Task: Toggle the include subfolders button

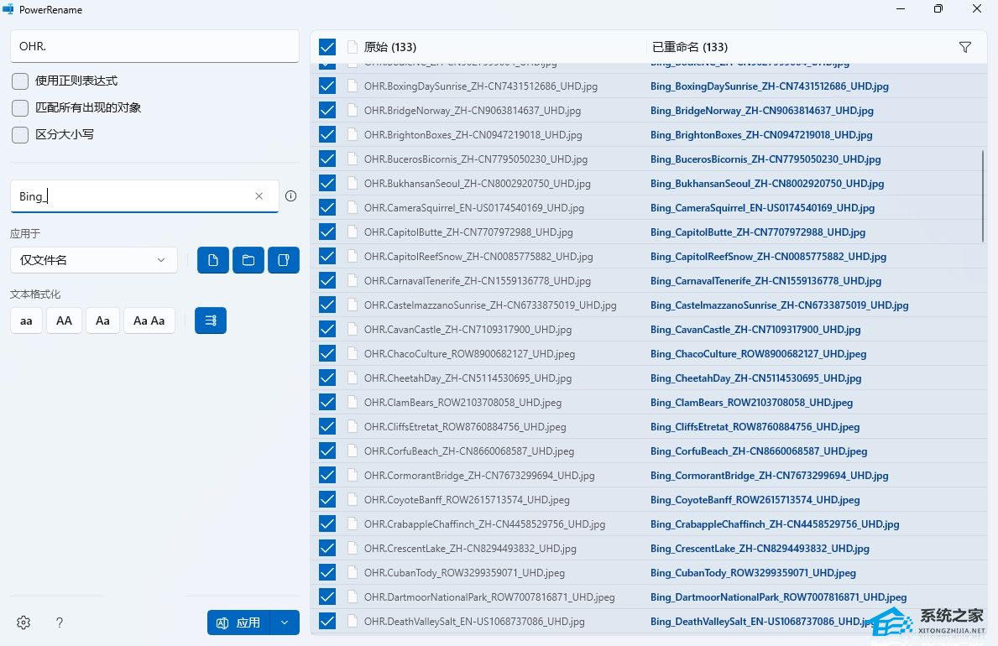Action: tap(284, 260)
